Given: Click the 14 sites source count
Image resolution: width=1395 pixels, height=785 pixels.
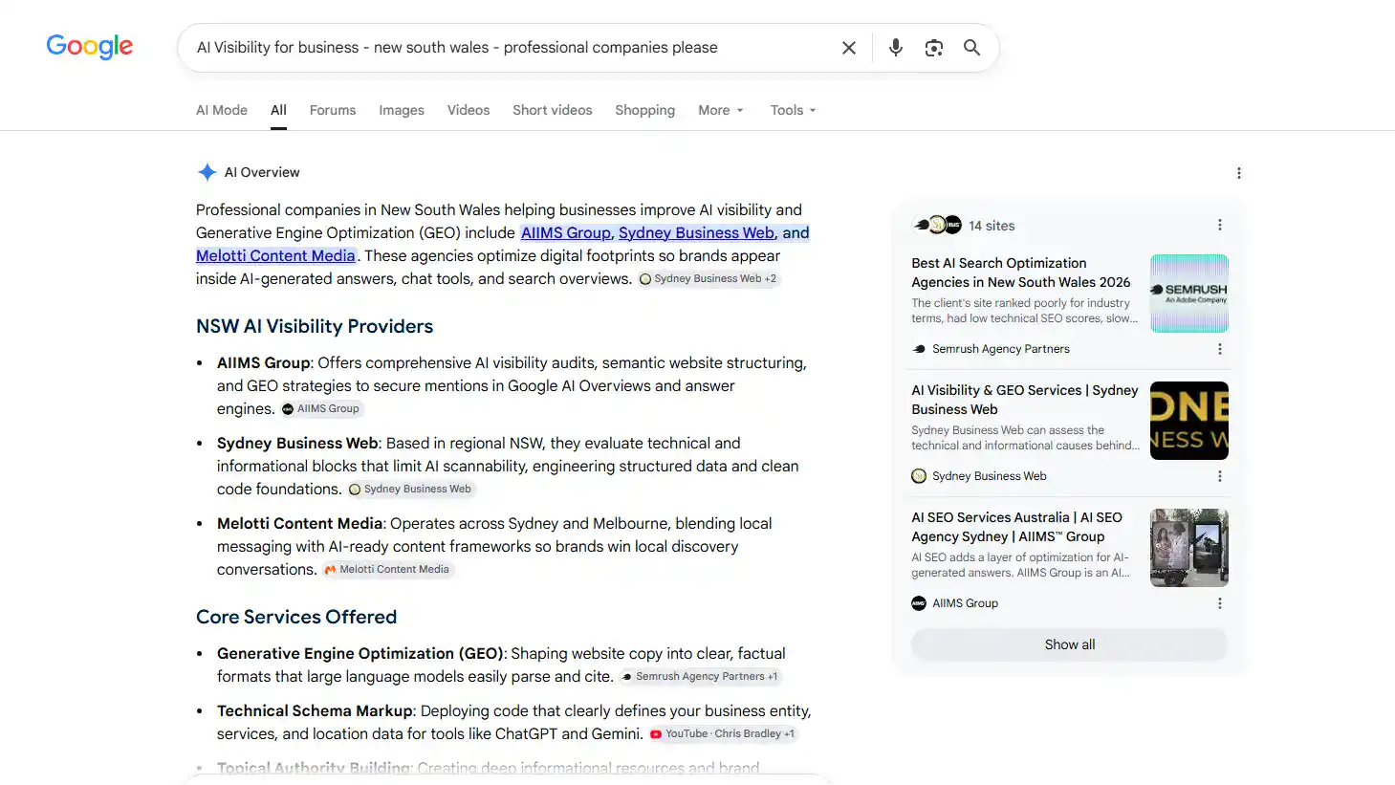Looking at the screenshot, I should click(x=992, y=226).
